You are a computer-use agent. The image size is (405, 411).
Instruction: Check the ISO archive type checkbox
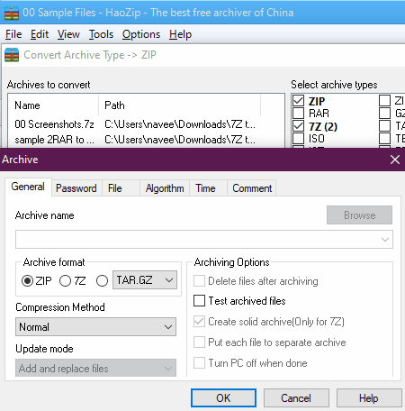(x=299, y=139)
